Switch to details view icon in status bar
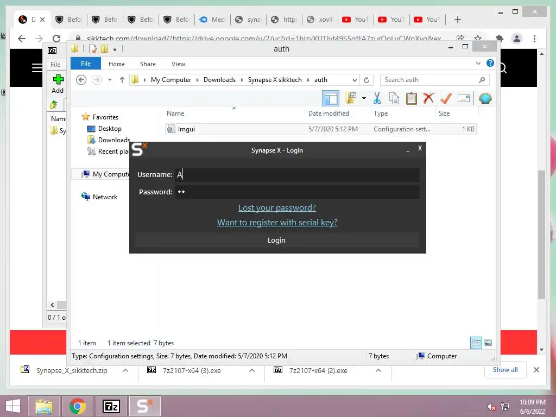The image size is (556, 417). 476,343
